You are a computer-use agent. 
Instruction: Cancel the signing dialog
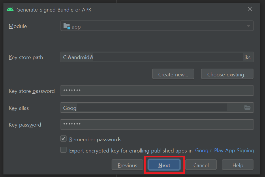(x=201, y=165)
